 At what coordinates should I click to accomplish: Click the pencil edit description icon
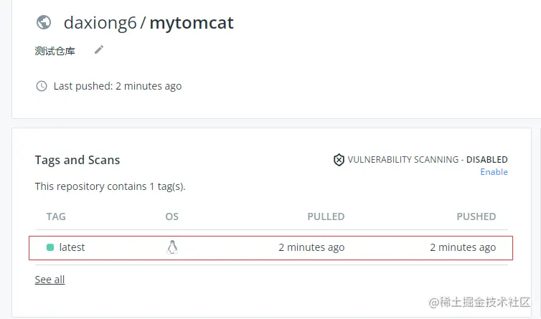pyautogui.click(x=99, y=49)
